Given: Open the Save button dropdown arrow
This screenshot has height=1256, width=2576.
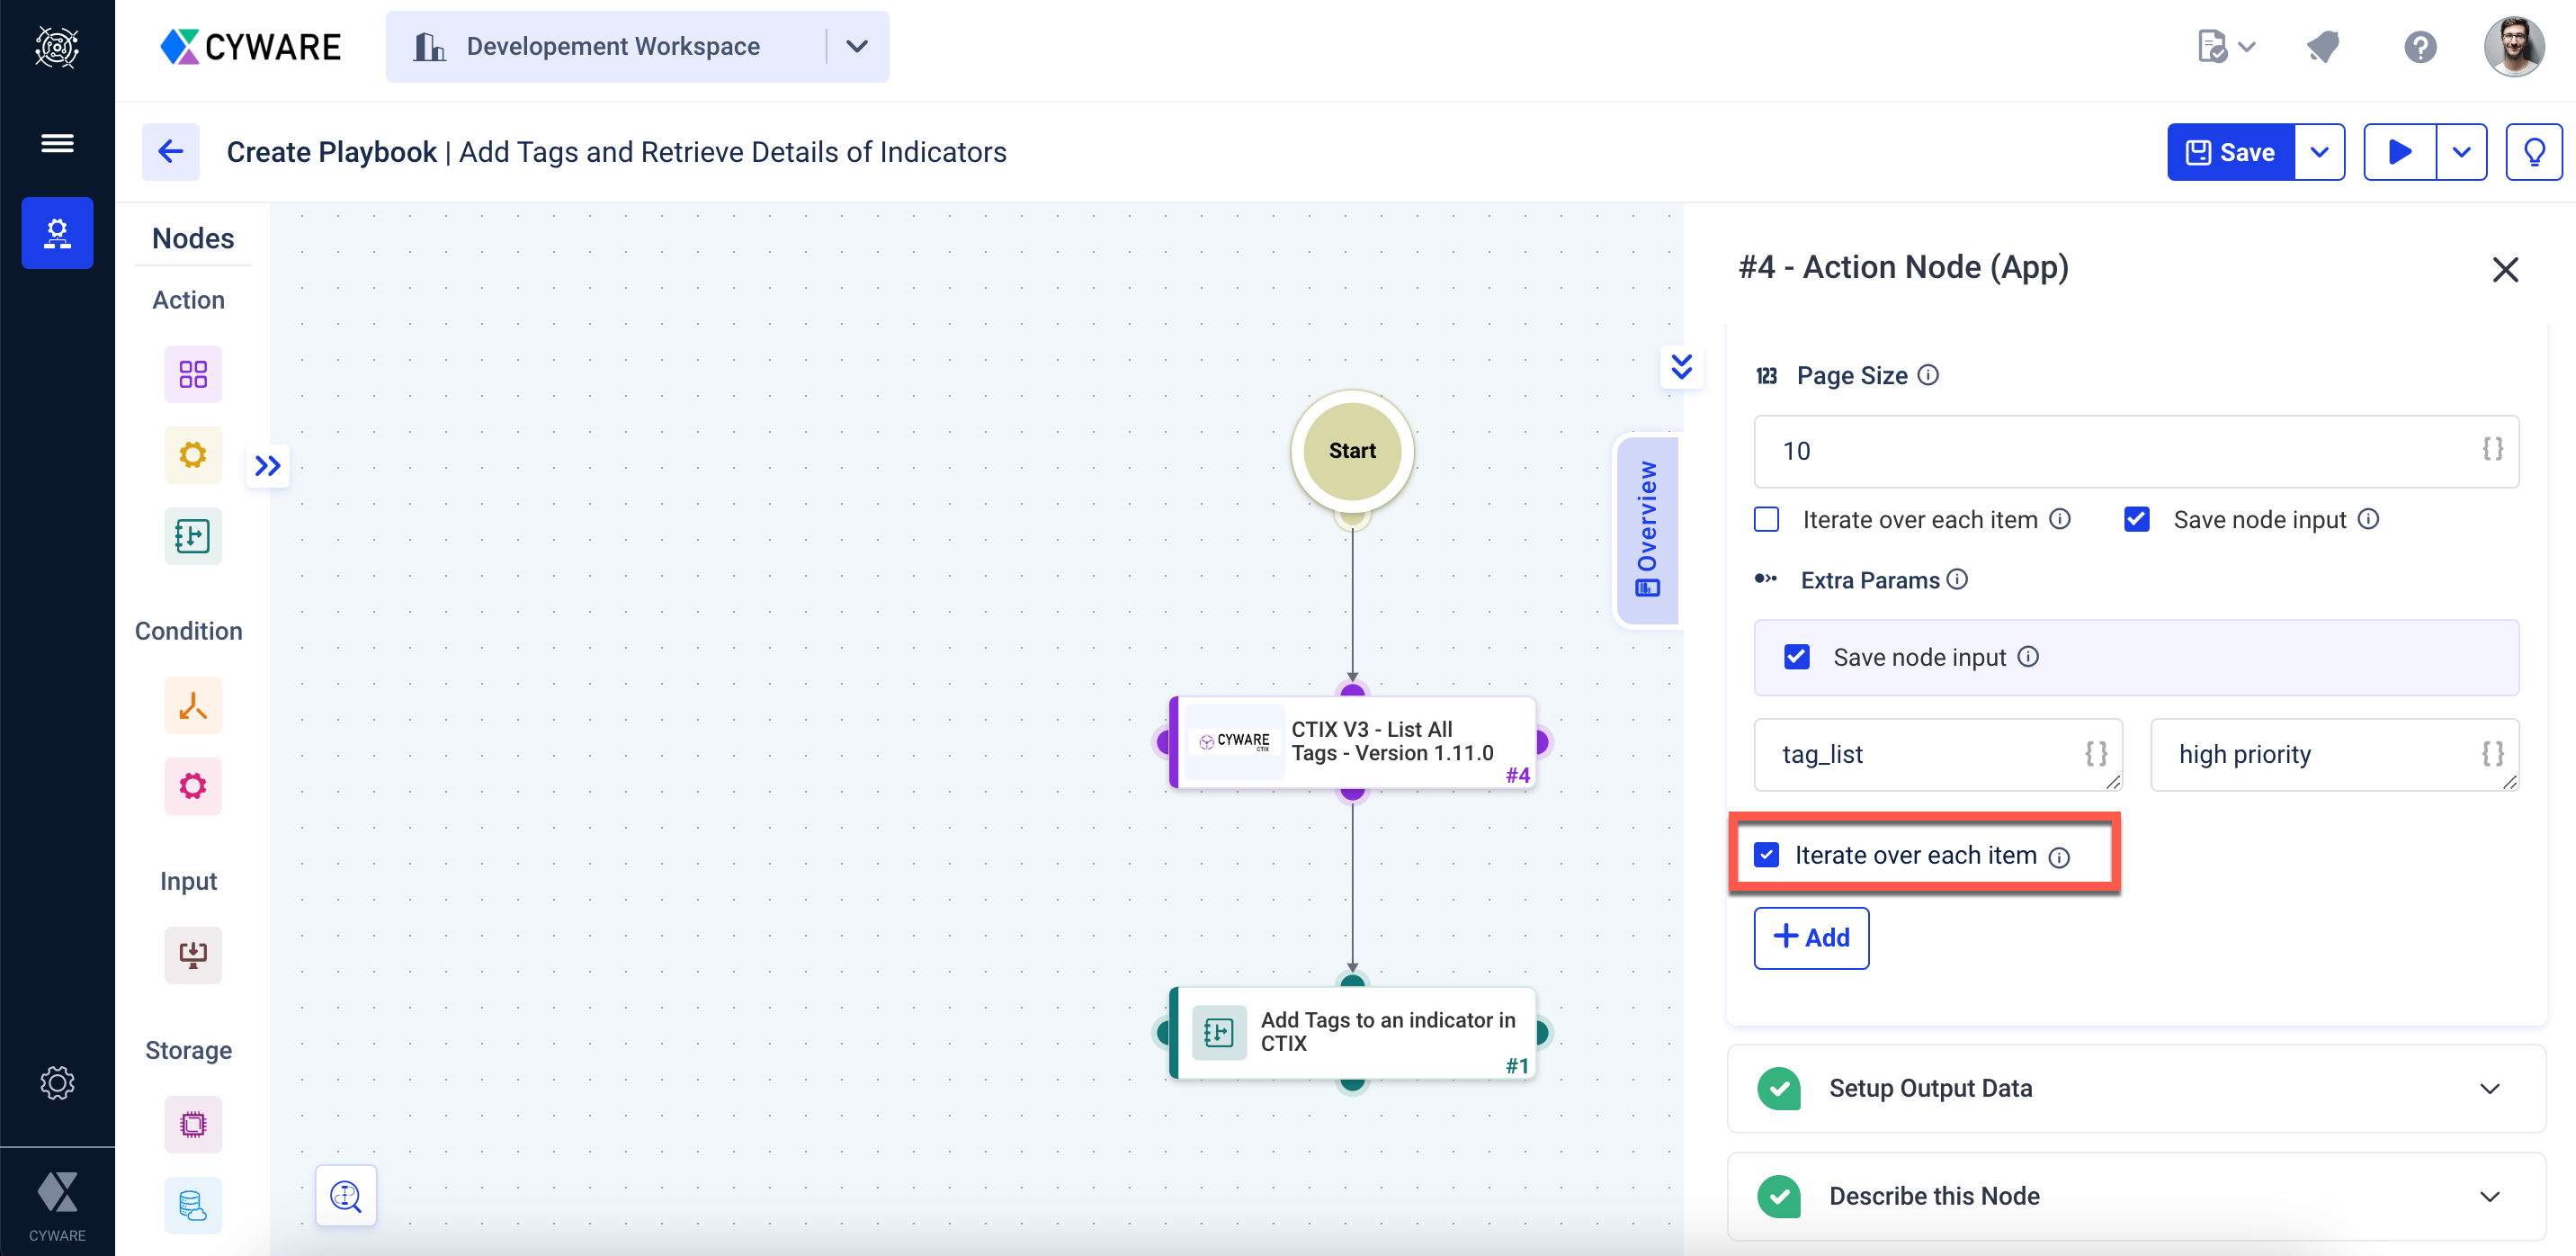Looking at the screenshot, I should tap(2319, 152).
